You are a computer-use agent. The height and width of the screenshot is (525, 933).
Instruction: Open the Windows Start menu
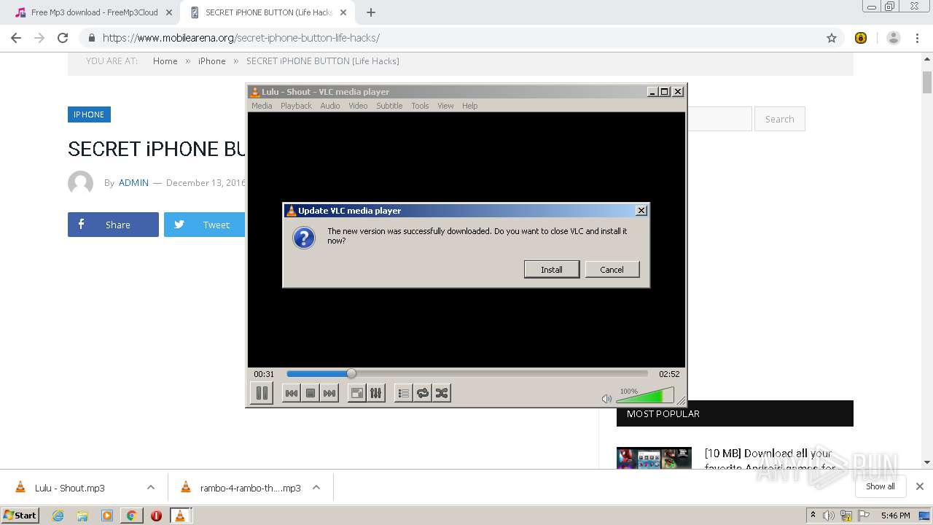click(x=20, y=515)
